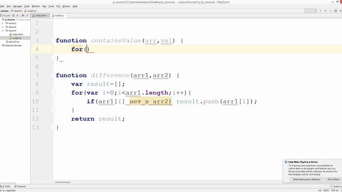Click line number 4 in the gutter
342x192 pixels.
37,49
